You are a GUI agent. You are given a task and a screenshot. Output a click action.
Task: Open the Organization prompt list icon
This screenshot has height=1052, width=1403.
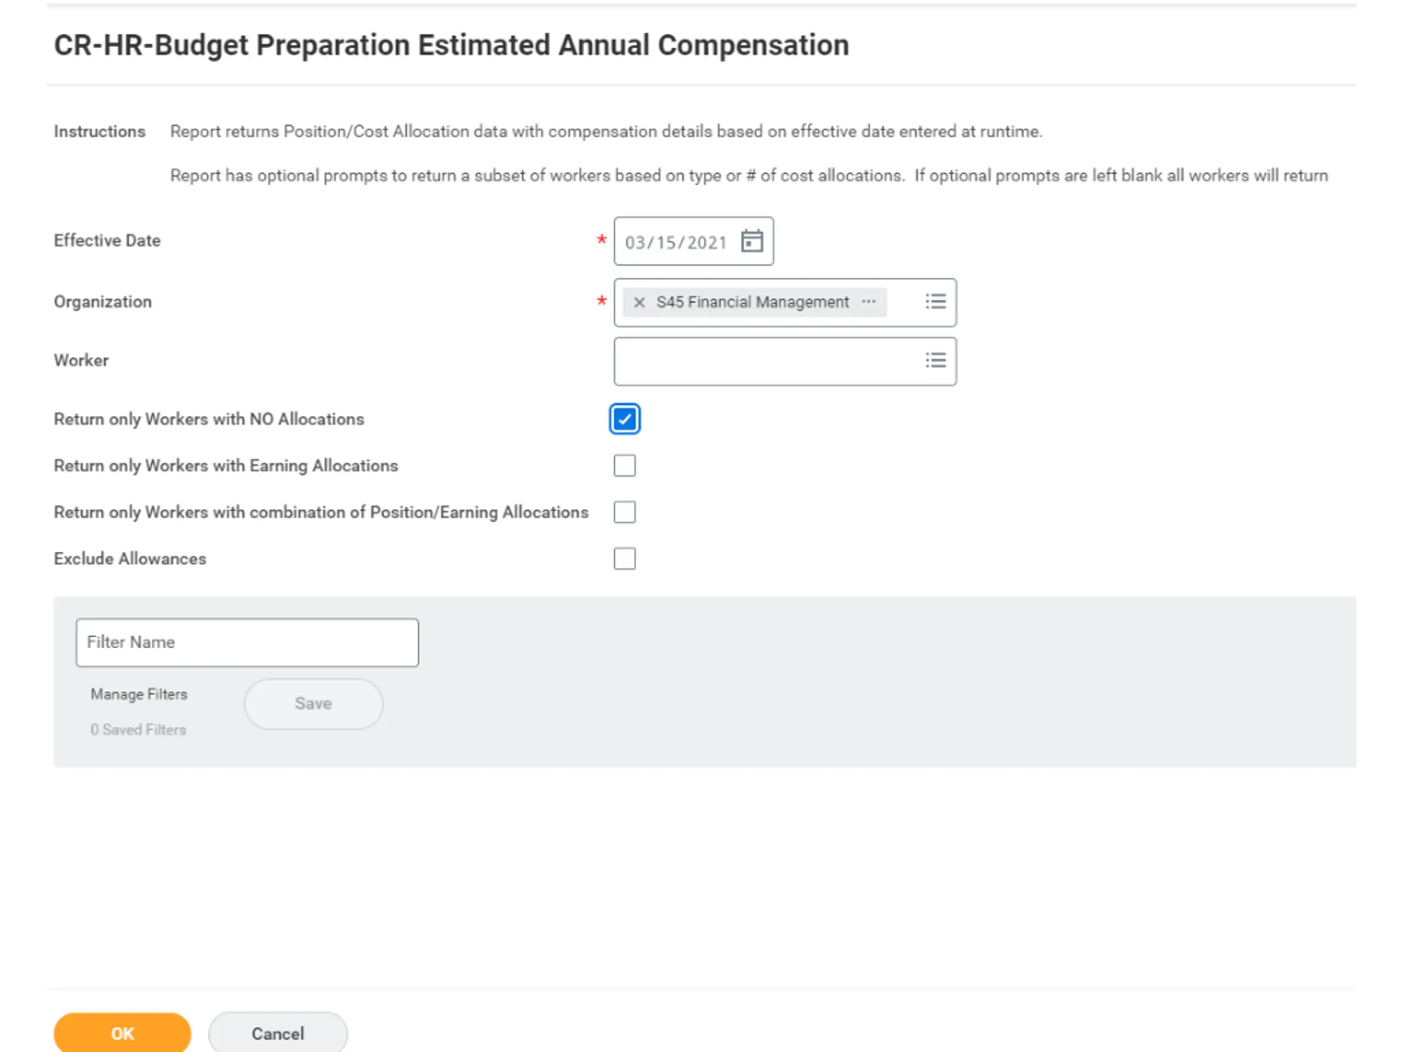935,302
